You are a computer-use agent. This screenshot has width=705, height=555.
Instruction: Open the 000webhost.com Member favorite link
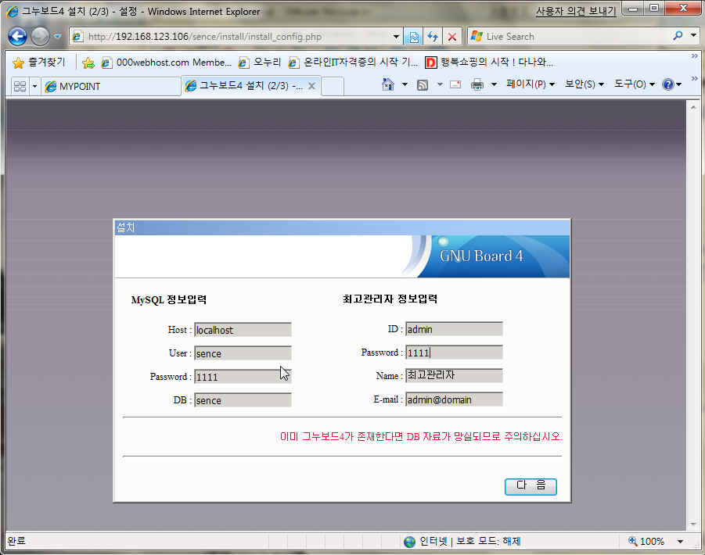coord(167,63)
